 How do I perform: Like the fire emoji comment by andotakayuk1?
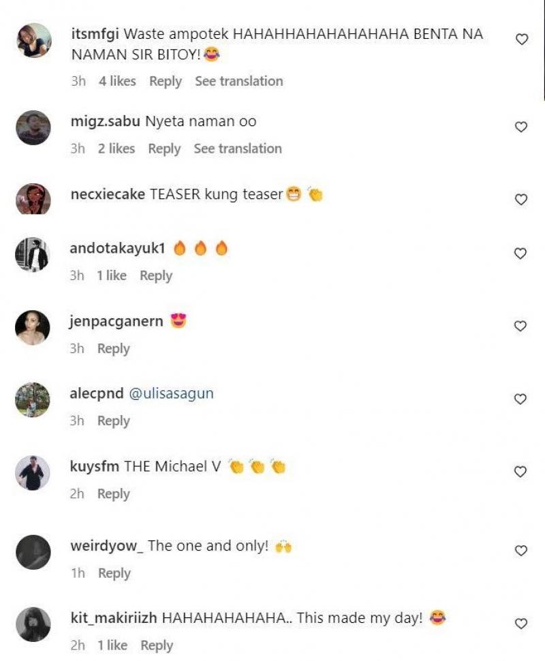(521, 254)
